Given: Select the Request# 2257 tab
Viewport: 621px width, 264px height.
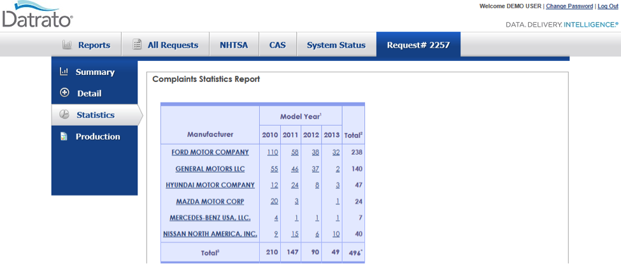Looking at the screenshot, I should coord(418,45).
